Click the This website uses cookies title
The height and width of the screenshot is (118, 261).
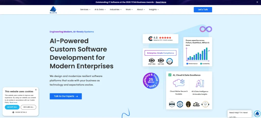coord(19,91)
